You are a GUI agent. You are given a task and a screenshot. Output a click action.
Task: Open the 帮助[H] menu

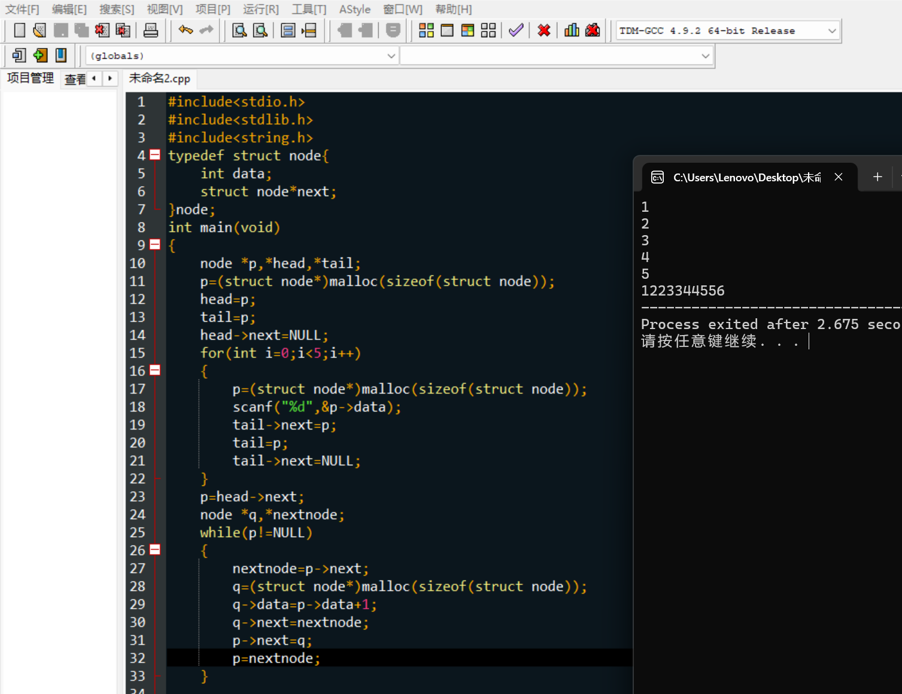point(454,10)
